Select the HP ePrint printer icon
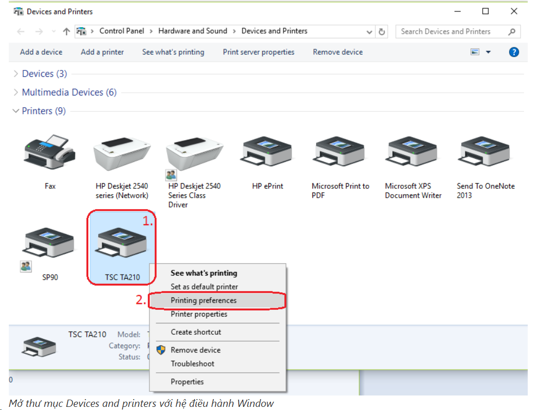This screenshot has height=410, width=535. [267, 155]
